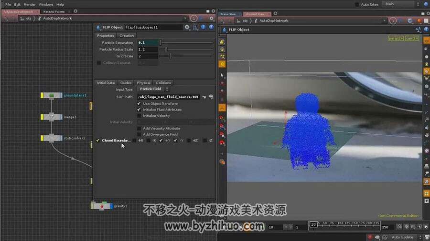Select the arrow select tool in viewport toolbar
The image size is (430, 241).
point(222,75)
